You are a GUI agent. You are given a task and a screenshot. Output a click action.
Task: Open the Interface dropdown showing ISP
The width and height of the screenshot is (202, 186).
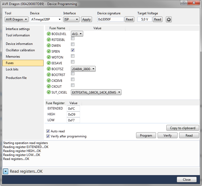pos(71,19)
